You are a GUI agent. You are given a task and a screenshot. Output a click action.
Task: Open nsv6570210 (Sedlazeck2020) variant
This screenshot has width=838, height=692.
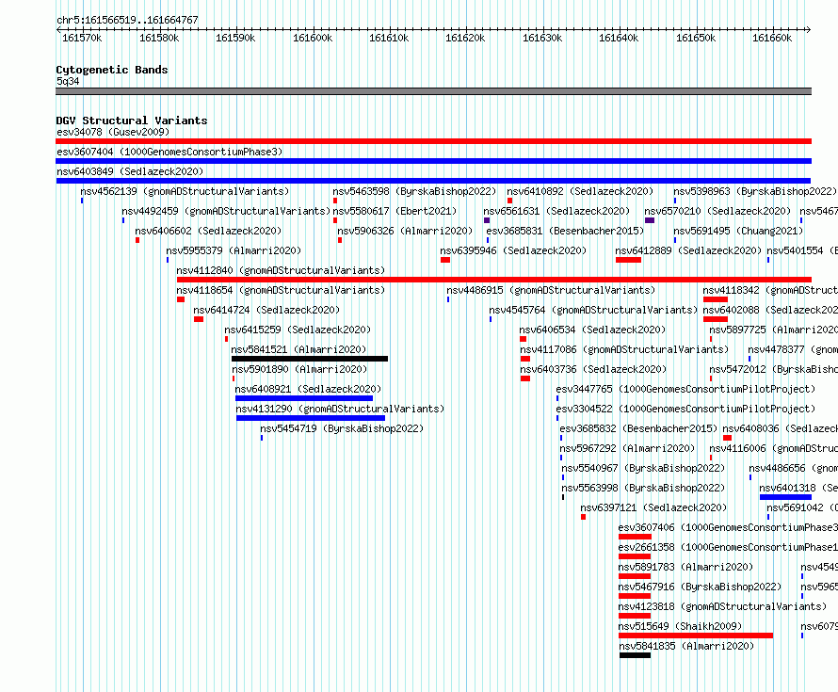717,211
